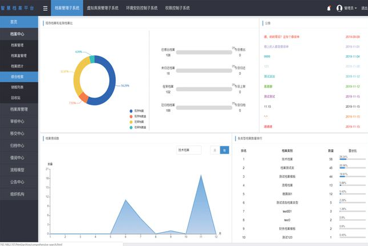This screenshot has height=246, width=368.
Task: Toggle the orange legend marker in donut chart
Action: pyautogui.click(x=131, y=116)
